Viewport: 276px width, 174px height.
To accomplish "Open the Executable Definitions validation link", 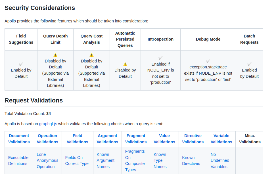I will pyautogui.click(x=18, y=161).
